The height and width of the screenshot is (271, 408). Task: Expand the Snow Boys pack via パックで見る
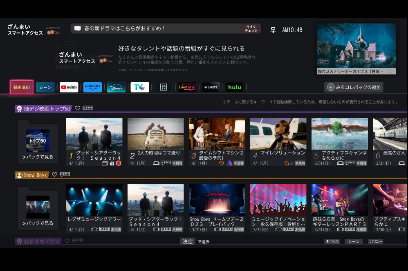pos(38,209)
